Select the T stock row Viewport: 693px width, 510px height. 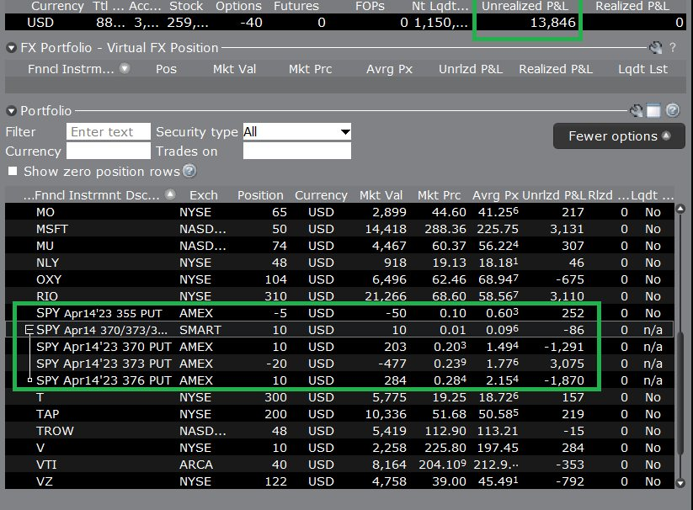(x=339, y=397)
